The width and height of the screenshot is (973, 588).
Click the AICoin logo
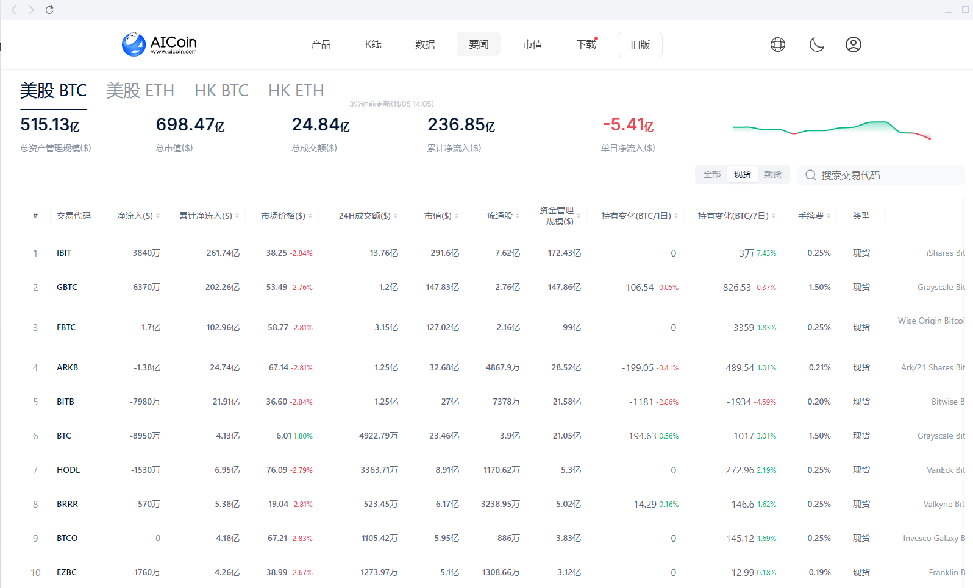tap(159, 44)
